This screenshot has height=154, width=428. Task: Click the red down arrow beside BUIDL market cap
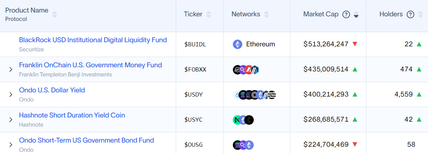(x=355, y=44)
